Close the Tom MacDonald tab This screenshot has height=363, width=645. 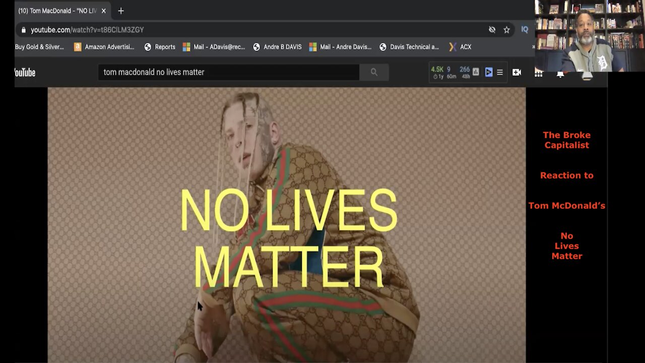click(104, 11)
